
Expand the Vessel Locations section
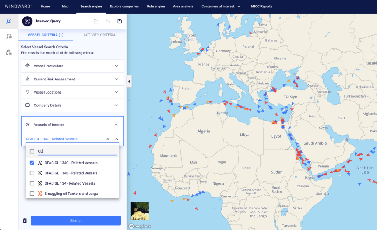(x=73, y=92)
